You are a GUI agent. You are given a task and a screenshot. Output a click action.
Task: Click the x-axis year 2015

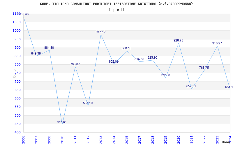(127, 139)
